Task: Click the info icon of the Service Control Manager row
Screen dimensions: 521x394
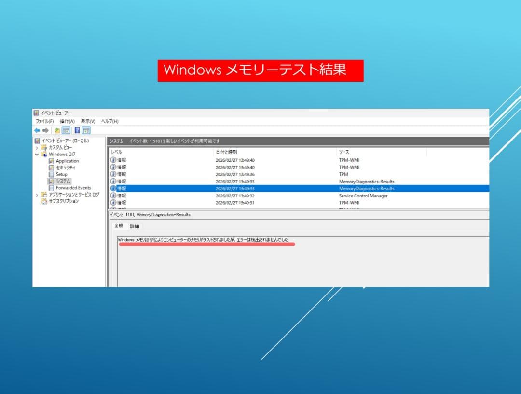Action: (113, 196)
